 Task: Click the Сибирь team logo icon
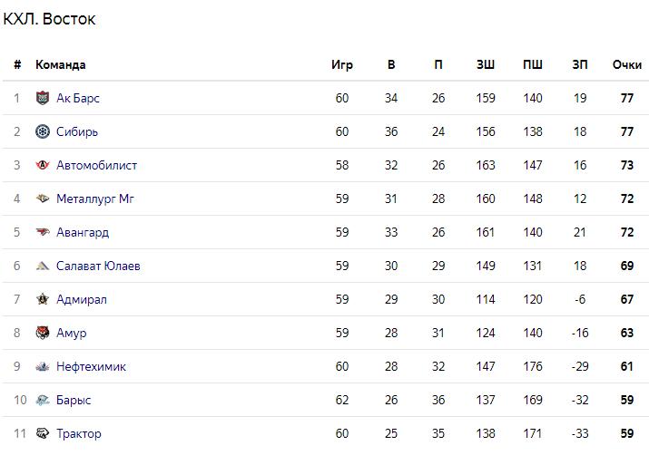point(43,131)
